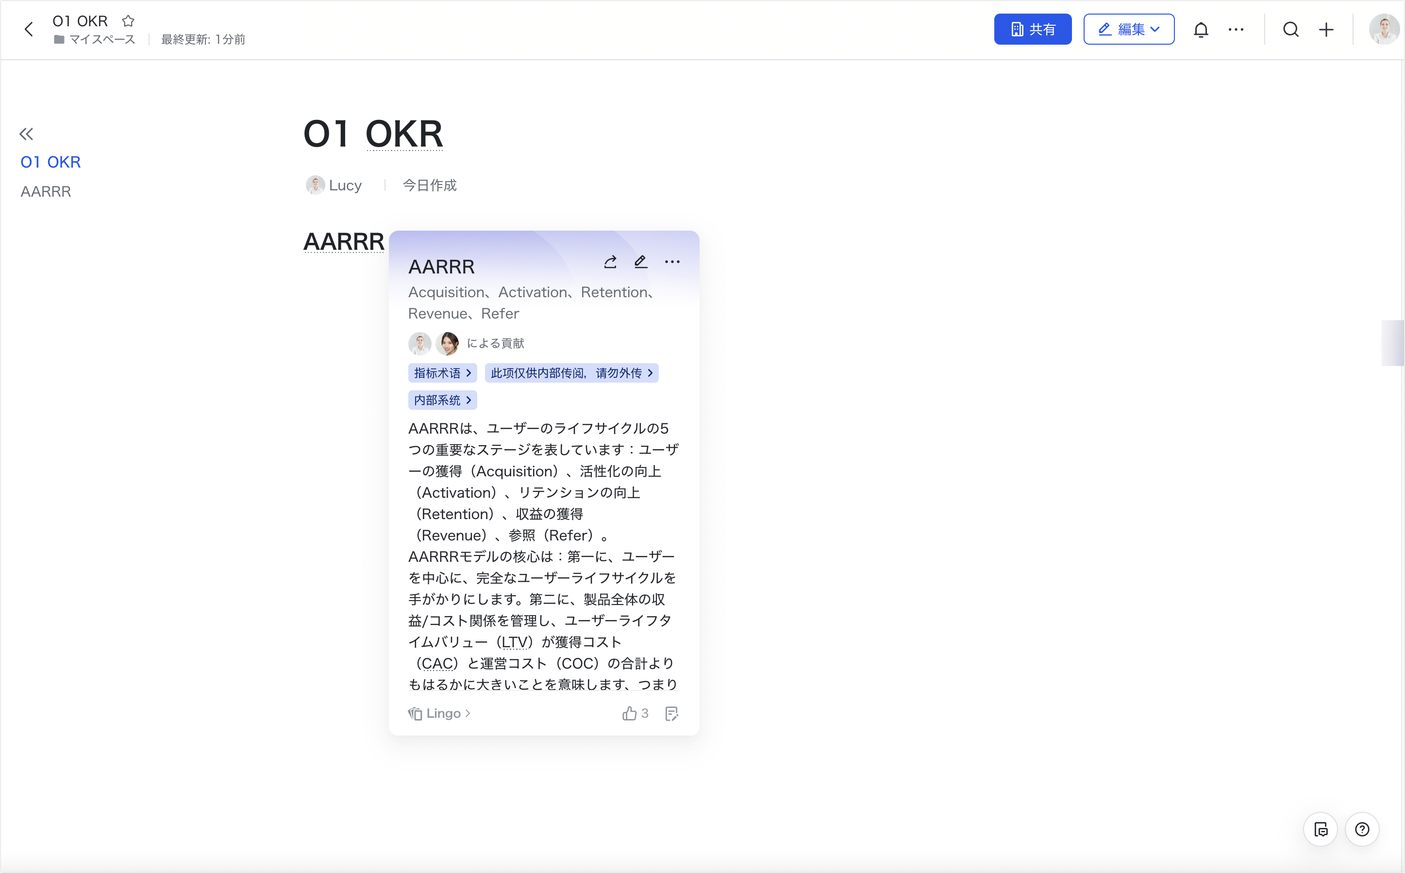Expand the 指标术语 tag
This screenshot has height=873, width=1405.
tap(442, 373)
